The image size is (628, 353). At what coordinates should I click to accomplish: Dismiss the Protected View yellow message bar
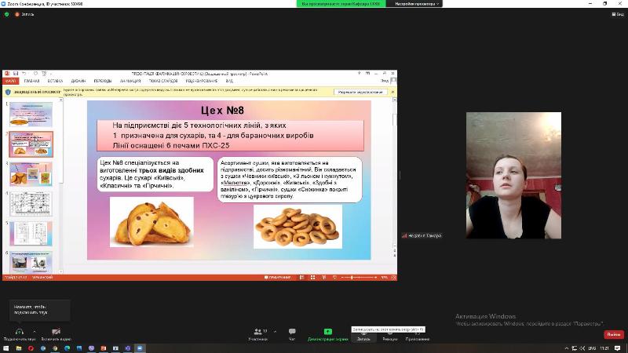pos(392,92)
